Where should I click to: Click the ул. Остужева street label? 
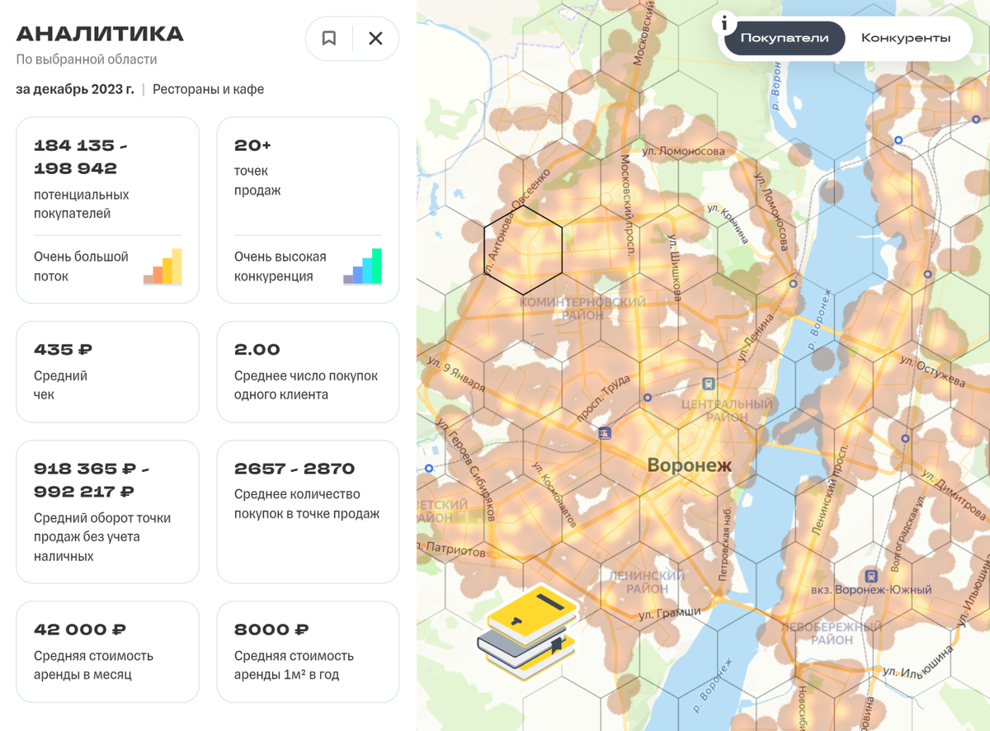pyautogui.click(x=932, y=372)
